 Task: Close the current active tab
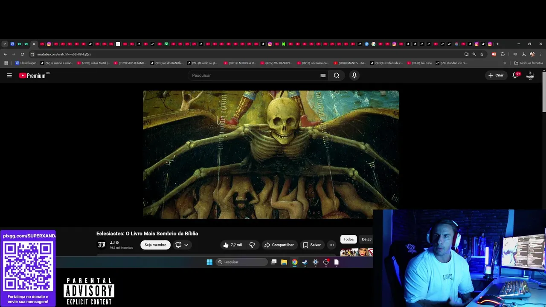point(34,44)
